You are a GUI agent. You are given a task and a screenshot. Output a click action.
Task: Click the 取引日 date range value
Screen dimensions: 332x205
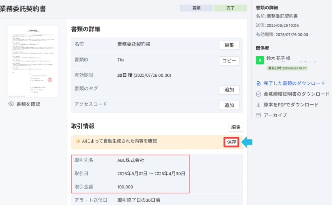click(151, 174)
